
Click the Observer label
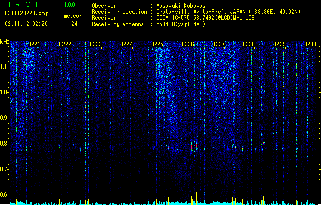pos(104,6)
